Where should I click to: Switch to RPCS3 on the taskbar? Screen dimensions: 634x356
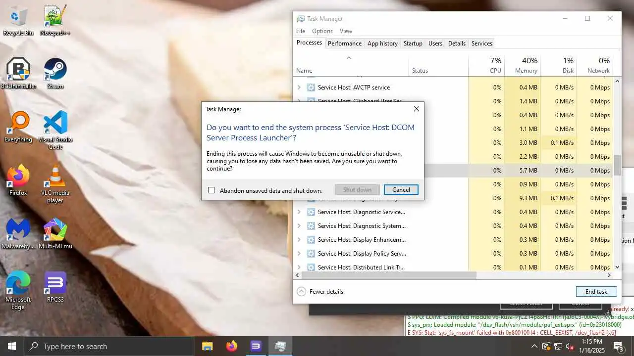[x=256, y=346]
